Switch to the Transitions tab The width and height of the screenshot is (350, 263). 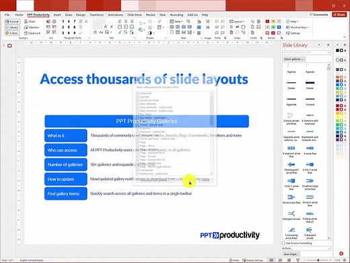pyautogui.click(x=97, y=15)
